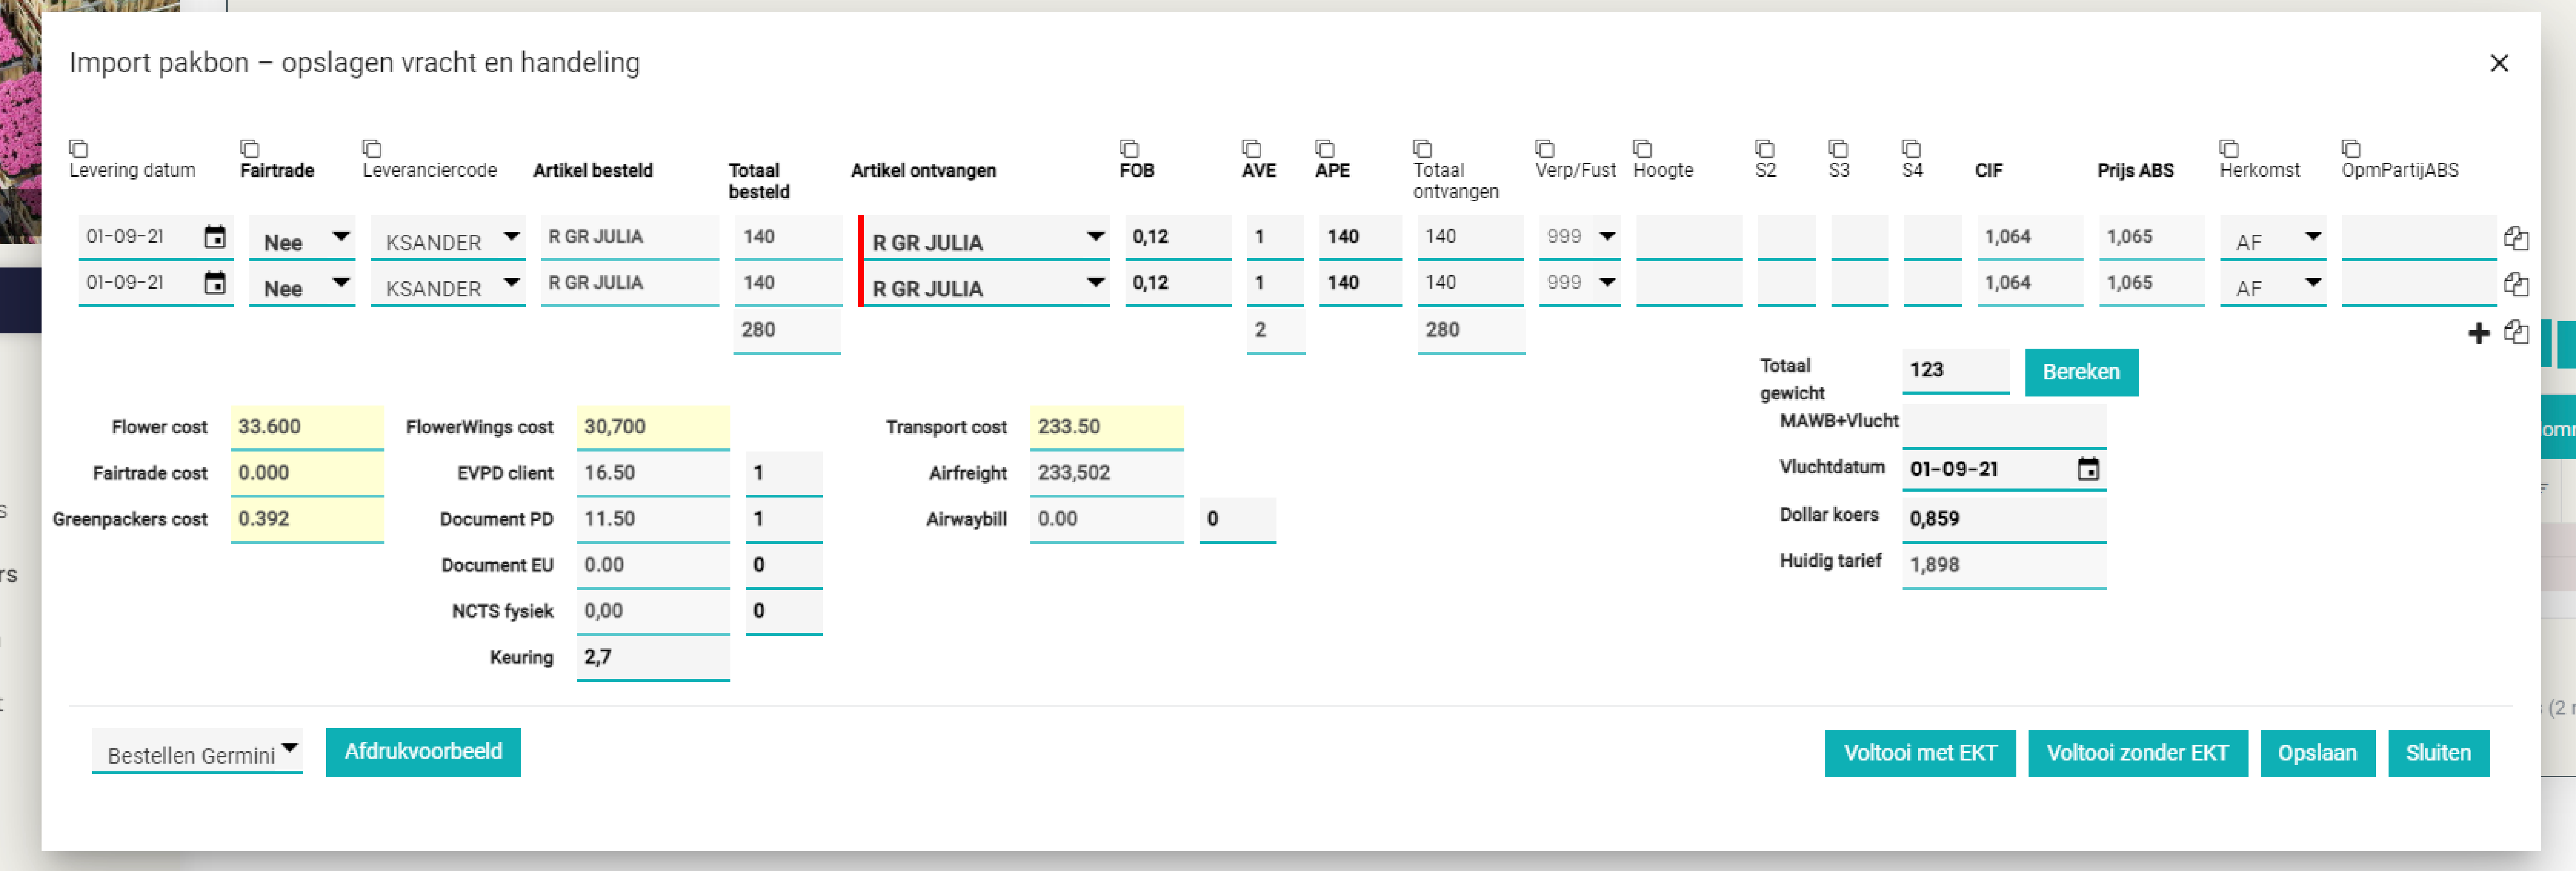Click EVPD client quantity field
This screenshot has width=2576, height=871.
pyautogui.click(x=784, y=474)
